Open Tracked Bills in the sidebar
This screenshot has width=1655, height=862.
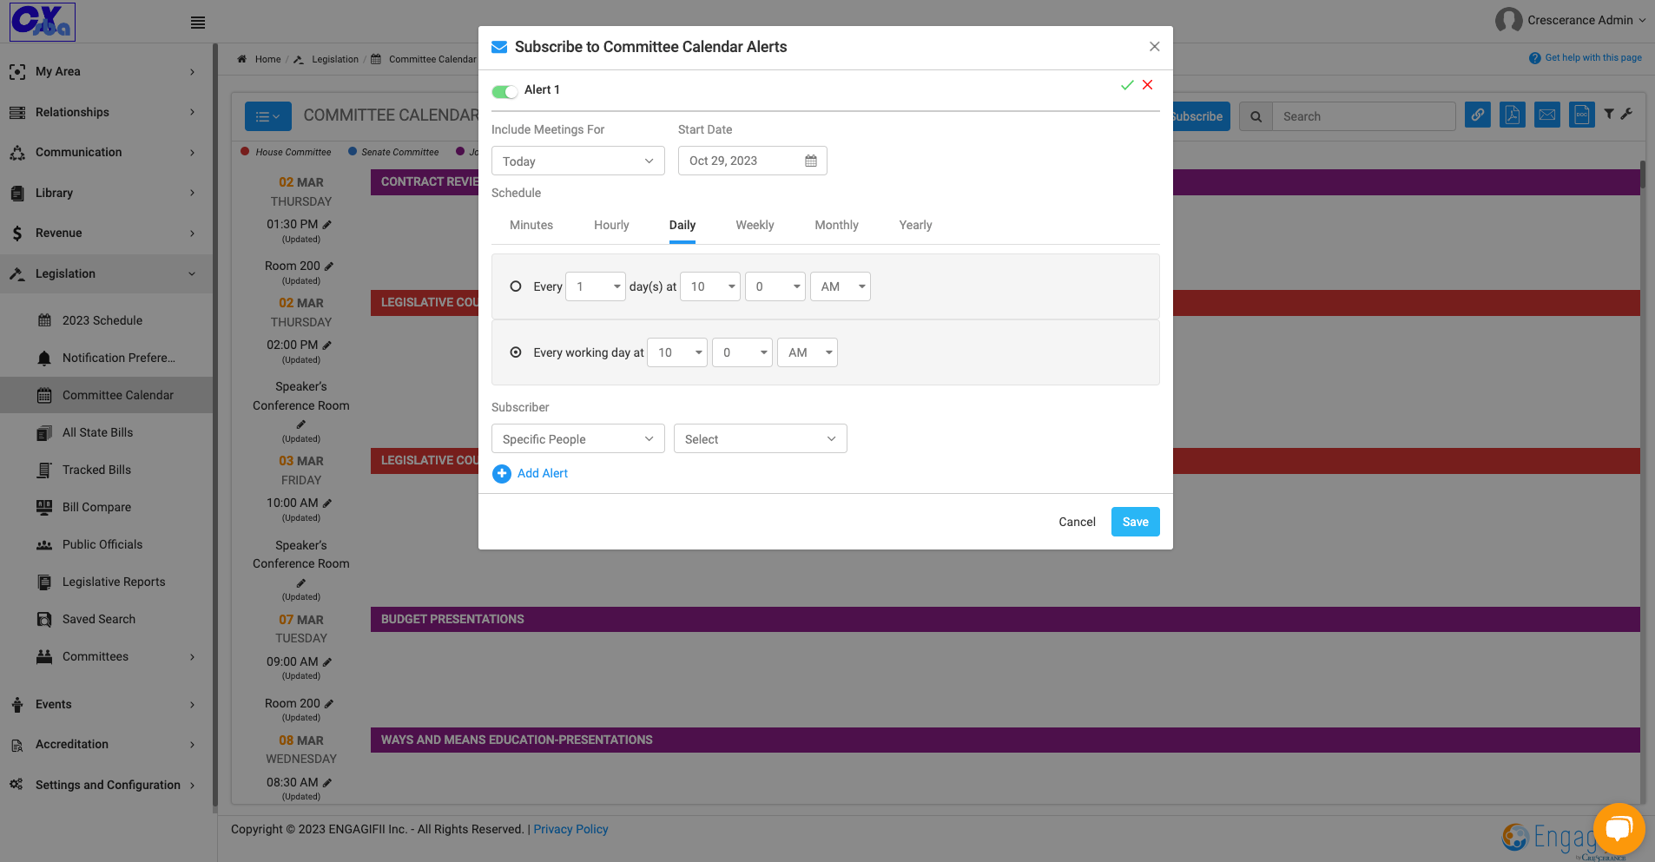pyautogui.click(x=96, y=470)
